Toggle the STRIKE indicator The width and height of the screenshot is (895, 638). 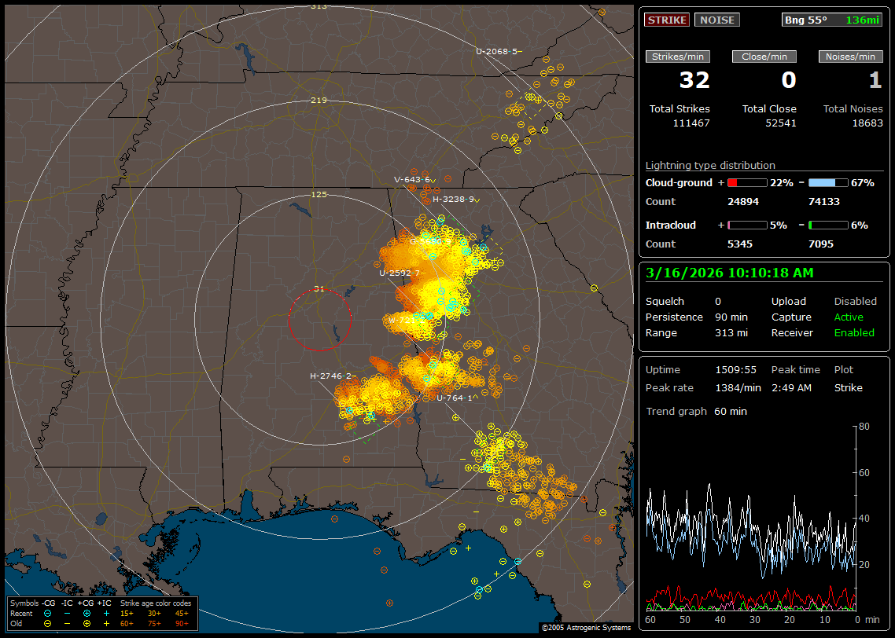pyautogui.click(x=667, y=20)
